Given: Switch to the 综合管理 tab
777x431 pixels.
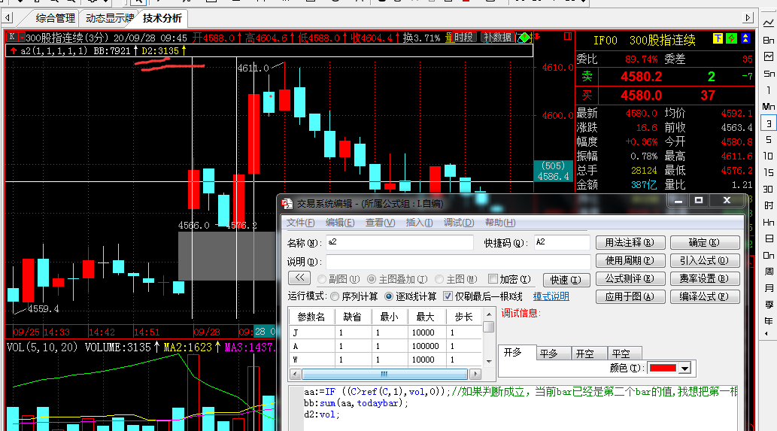Looking at the screenshot, I should (x=55, y=18).
